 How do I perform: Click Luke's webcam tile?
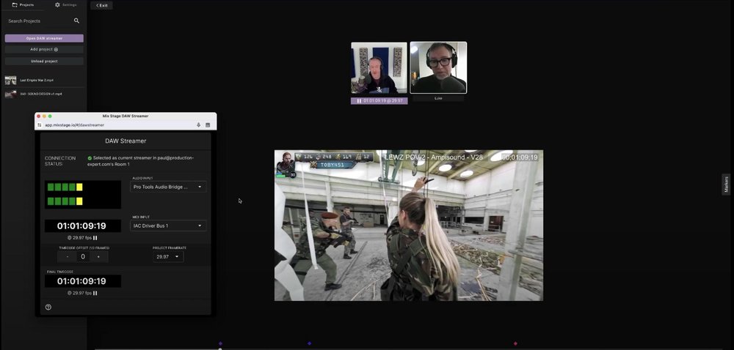(438, 67)
